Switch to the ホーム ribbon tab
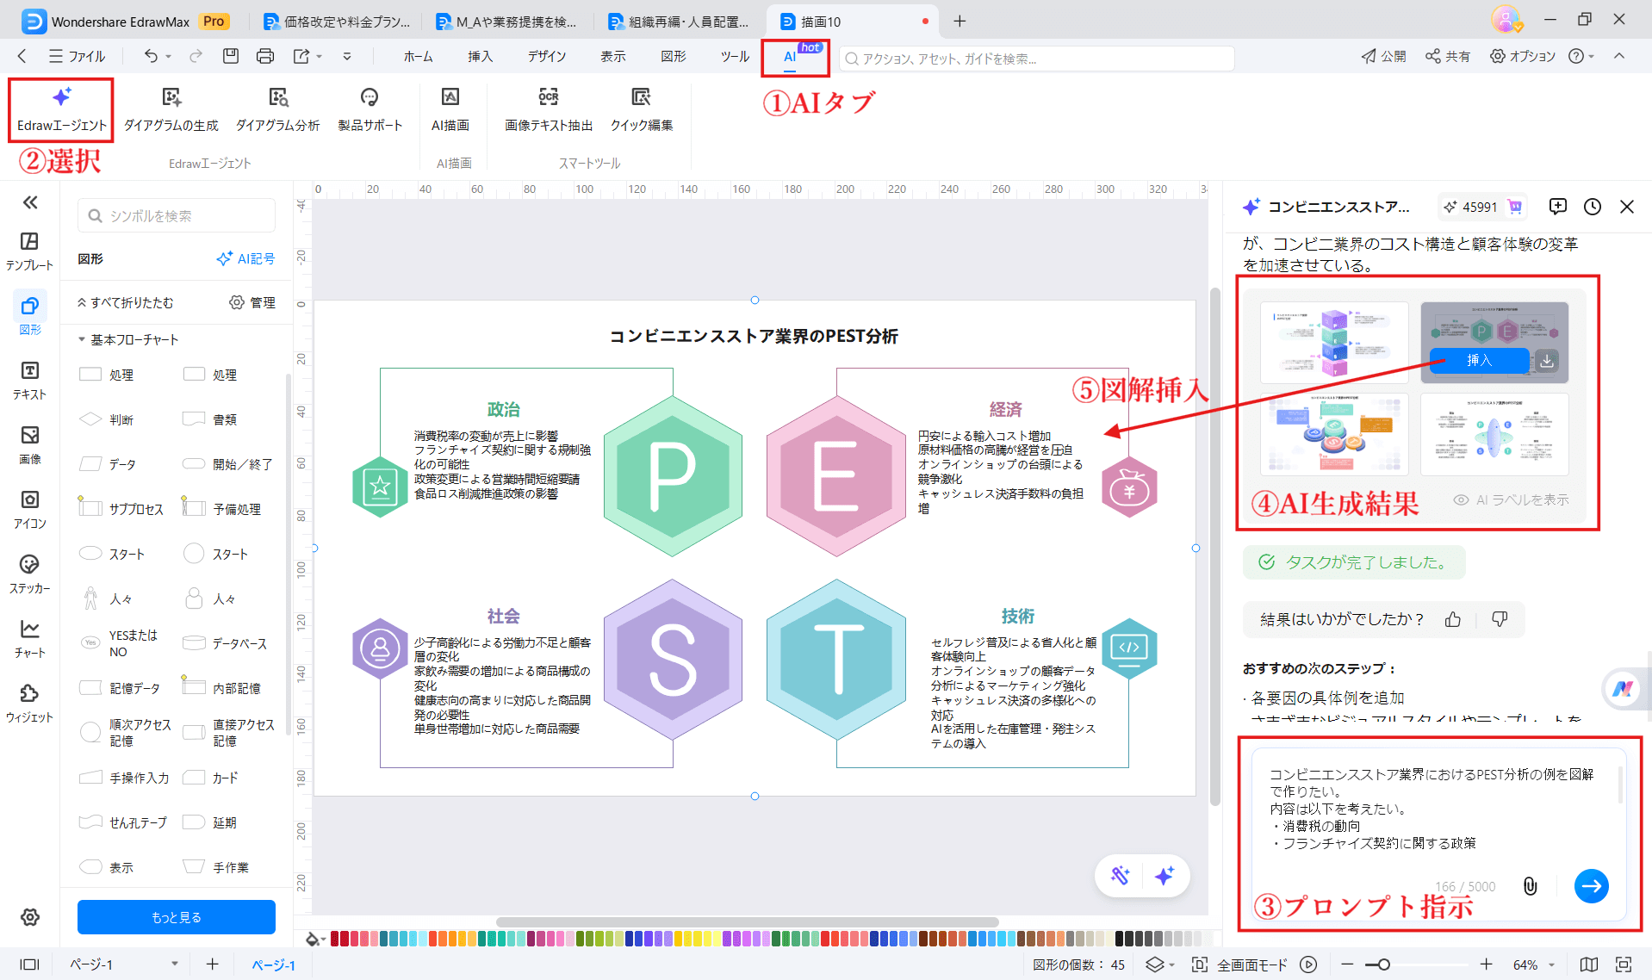Screen dimensions: 1652x980 click(418, 56)
